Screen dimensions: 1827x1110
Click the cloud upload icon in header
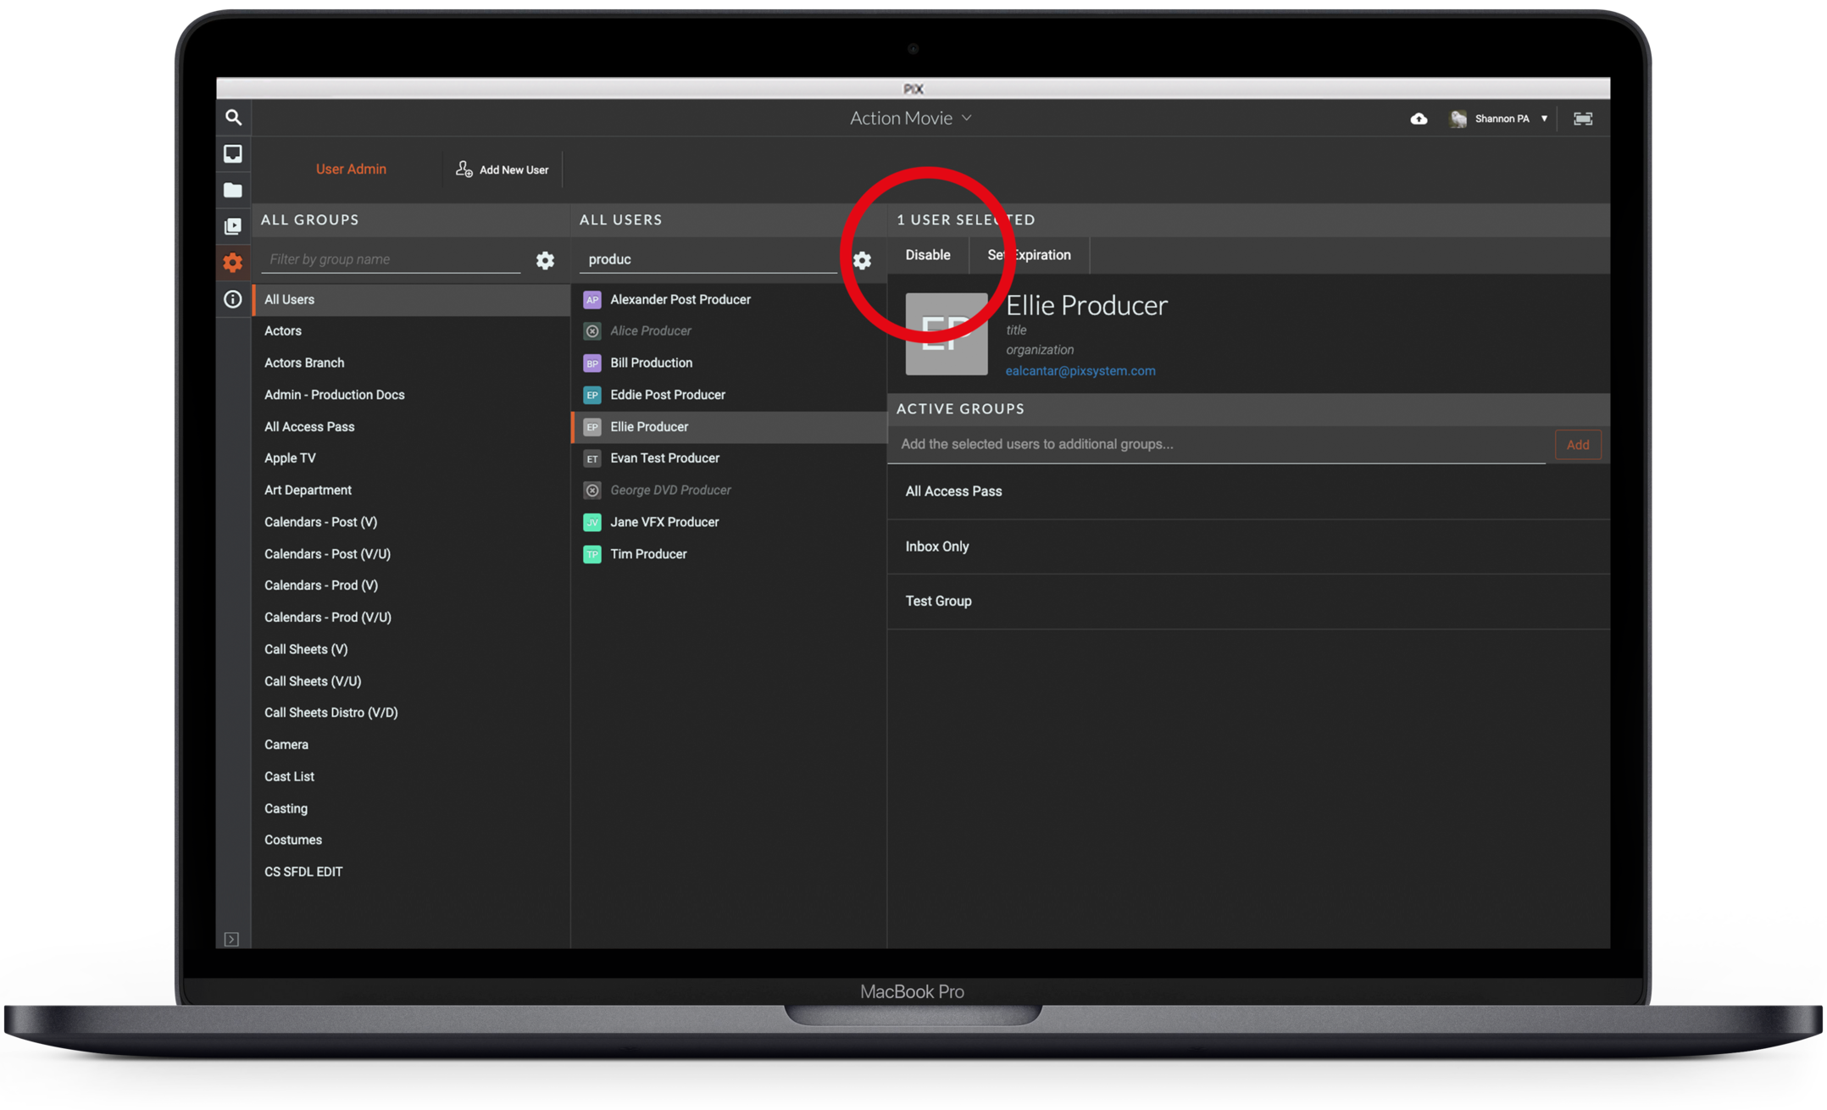(1419, 119)
